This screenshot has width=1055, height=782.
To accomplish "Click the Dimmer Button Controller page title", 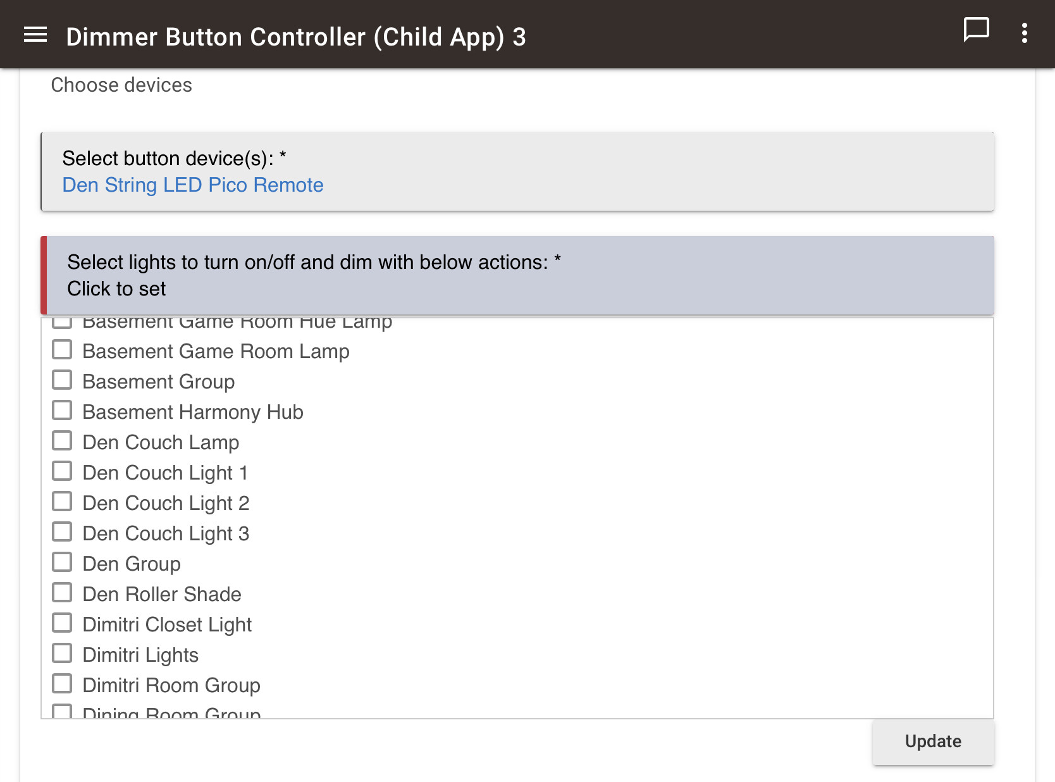I will [x=295, y=37].
